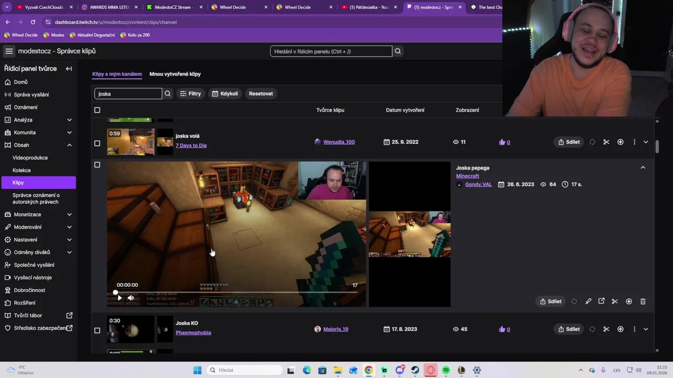The width and height of the screenshot is (673, 378).
Task: Tick the checkbox for Joska pepega clip
Action: coord(97,165)
